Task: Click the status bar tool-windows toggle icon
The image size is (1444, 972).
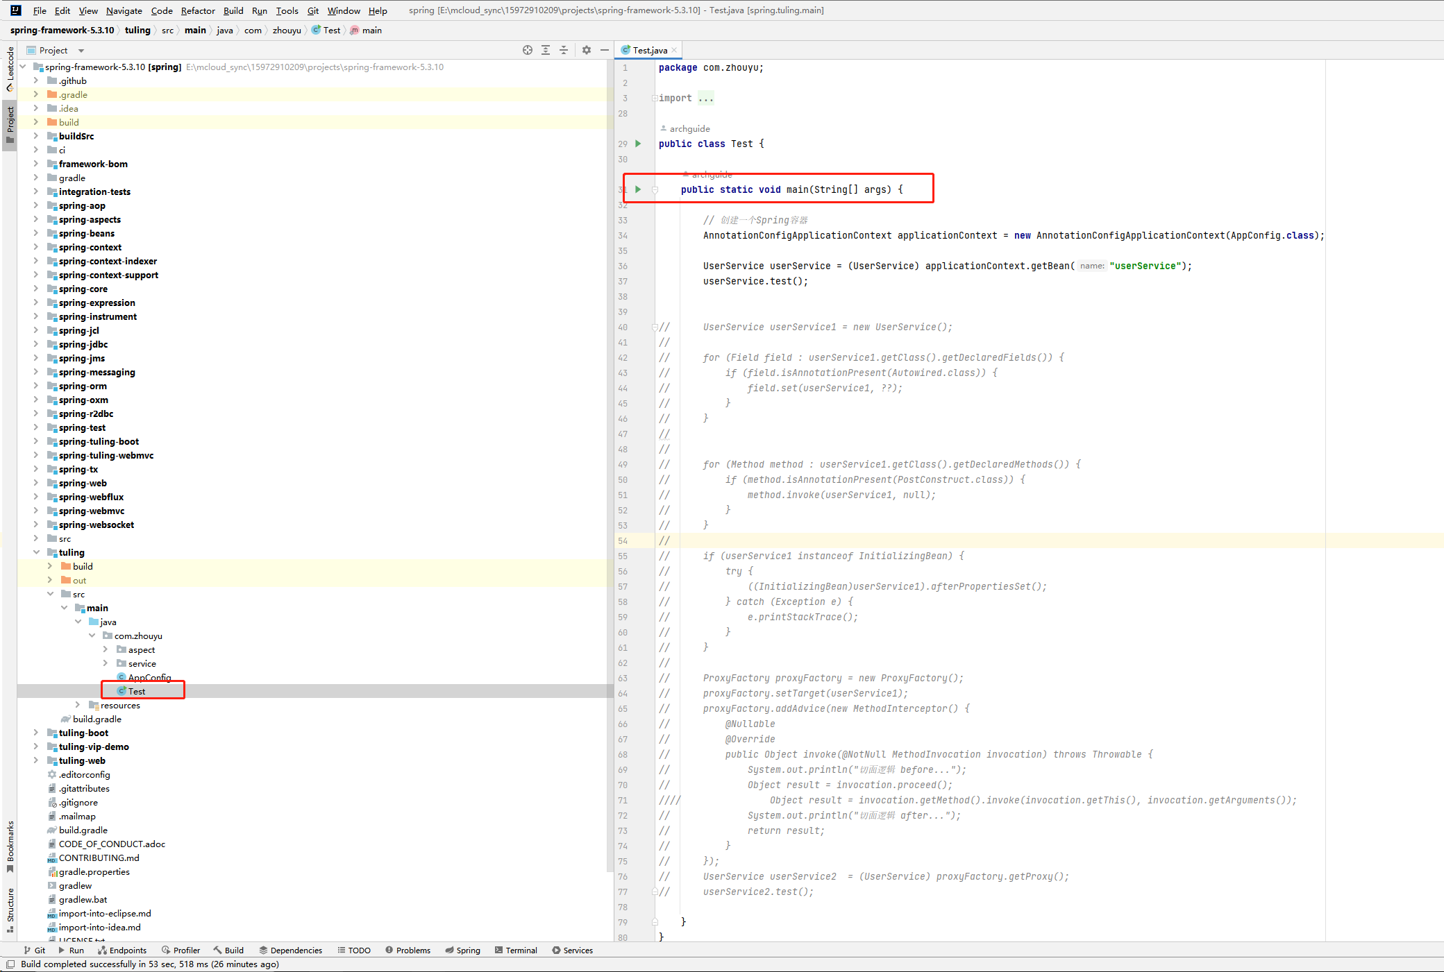Action: tap(10, 964)
